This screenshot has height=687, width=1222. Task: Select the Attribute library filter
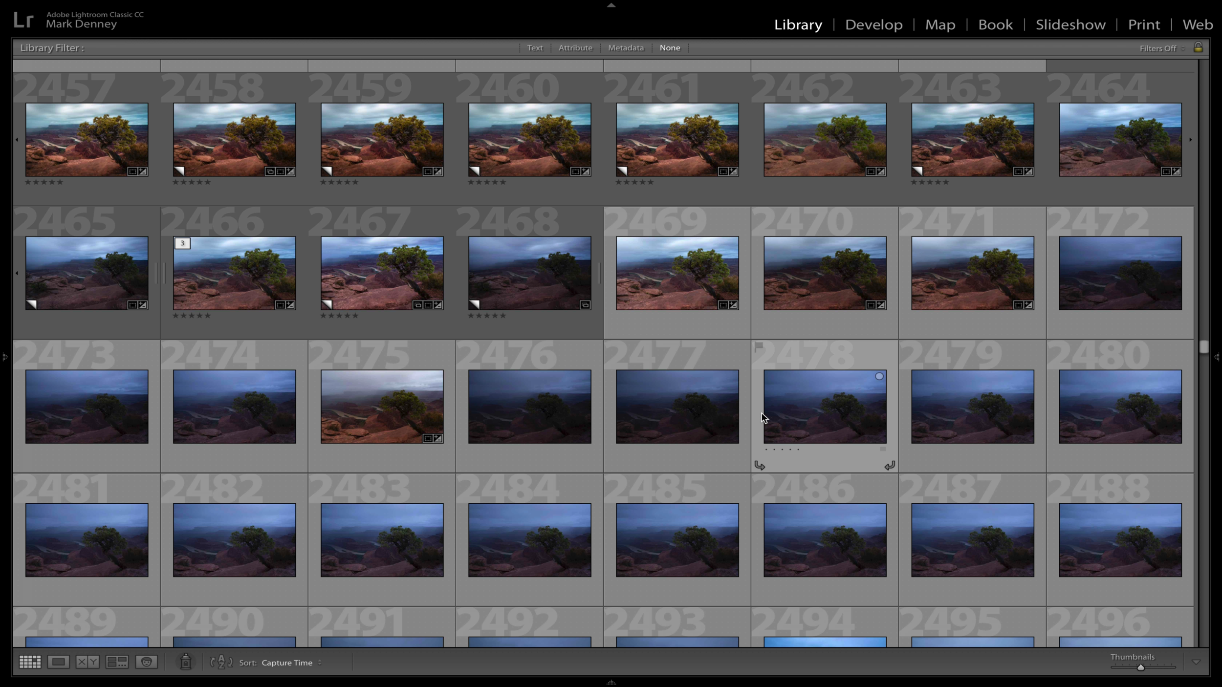pos(575,48)
